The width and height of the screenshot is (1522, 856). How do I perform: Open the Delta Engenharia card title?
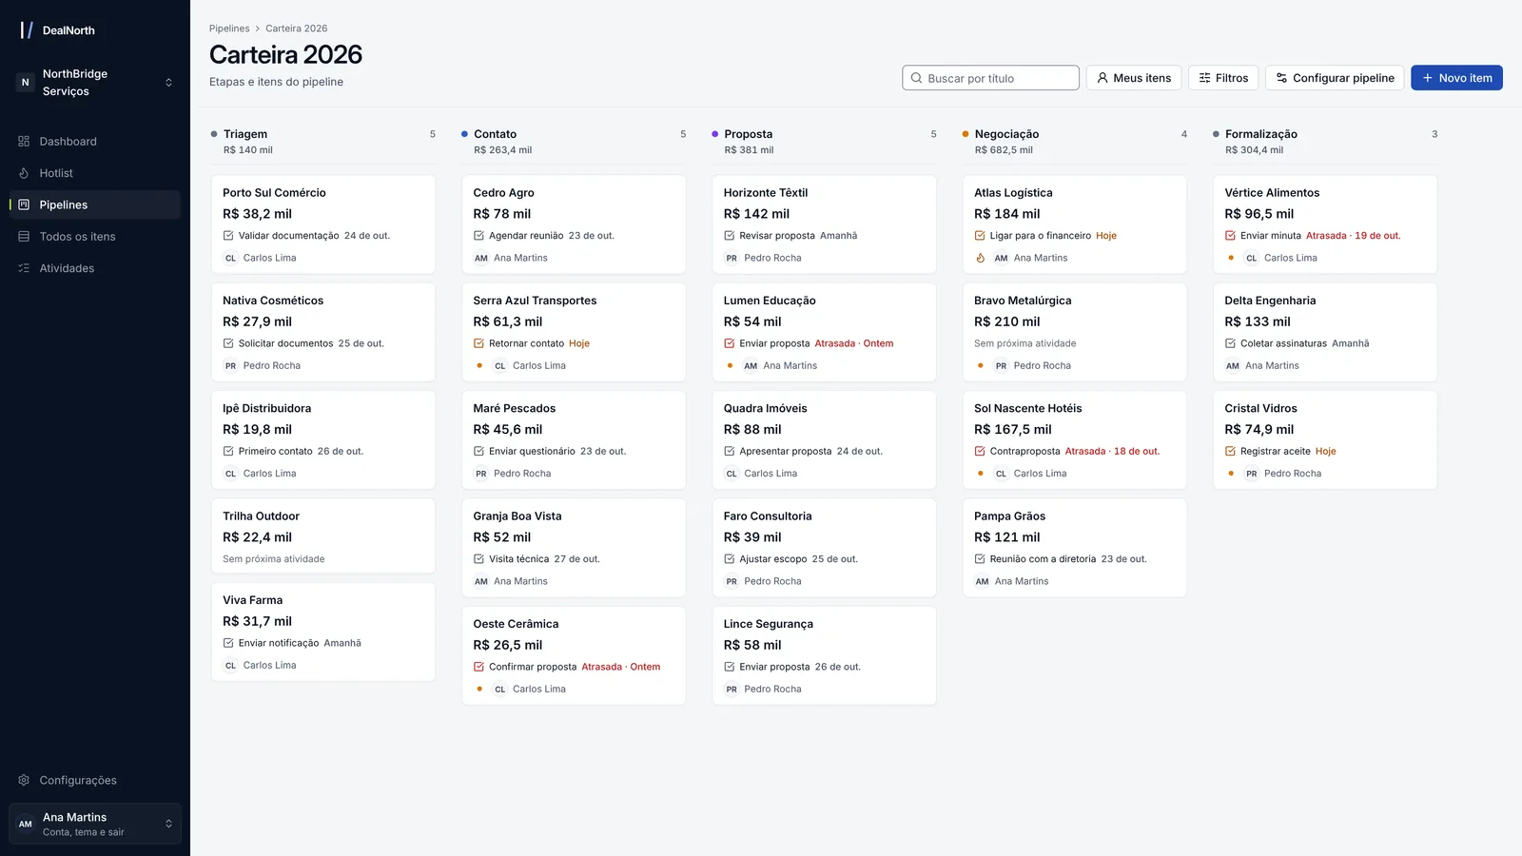click(1270, 301)
